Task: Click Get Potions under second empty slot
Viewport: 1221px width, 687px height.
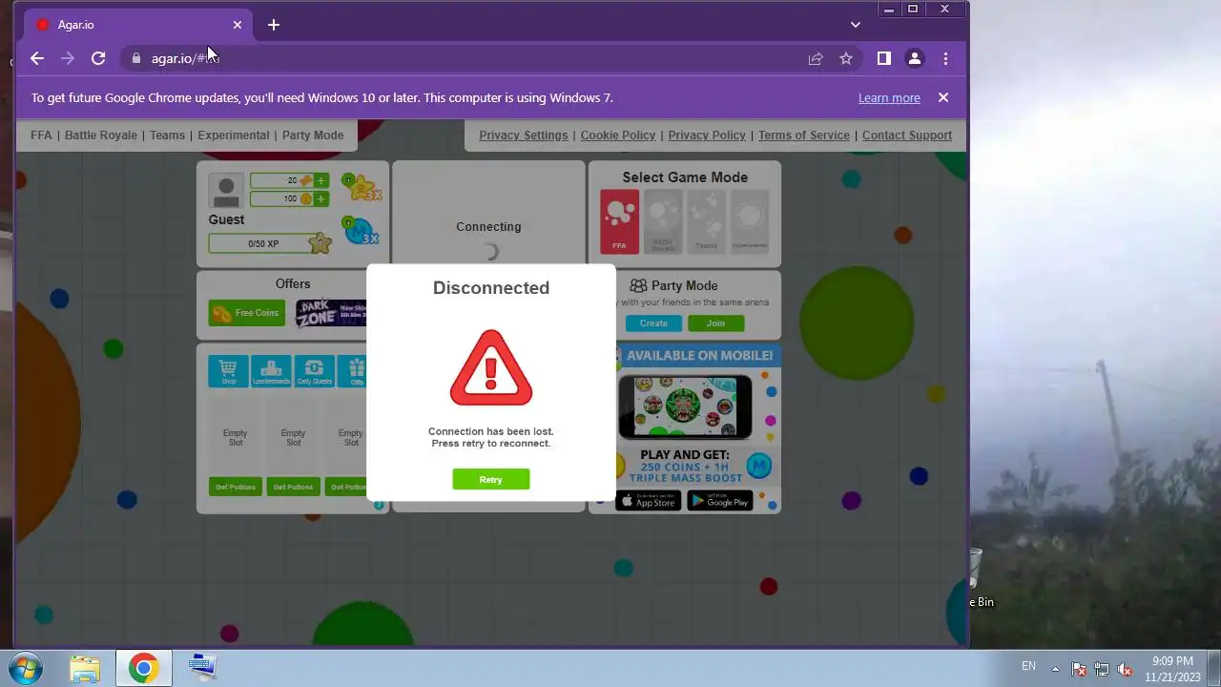Action: [293, 487]
